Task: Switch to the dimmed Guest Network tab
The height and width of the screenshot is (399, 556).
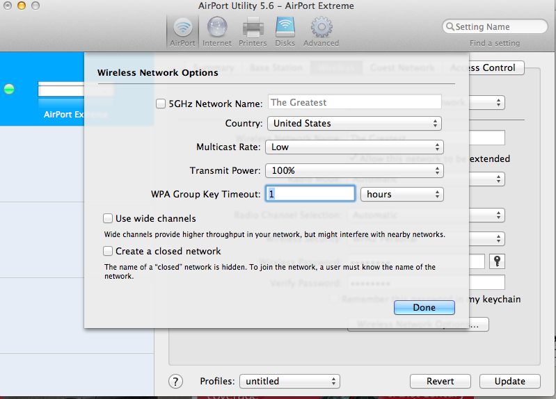Action: 402,67
